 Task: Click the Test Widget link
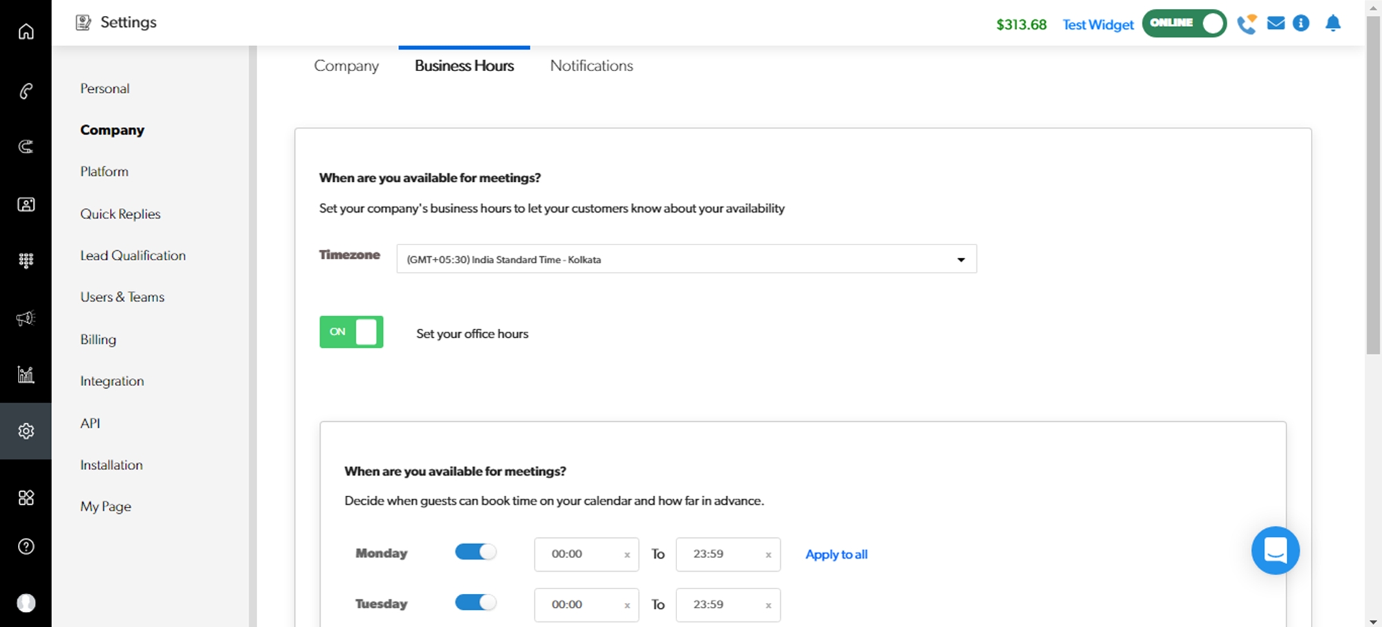[x=1097, y=25]
